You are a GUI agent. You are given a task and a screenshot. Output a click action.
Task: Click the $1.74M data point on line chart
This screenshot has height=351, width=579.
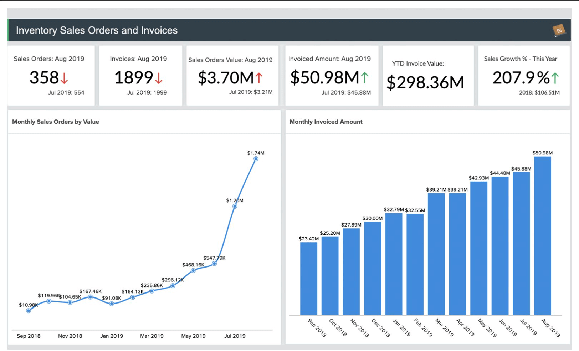click(x=256, y=159)
